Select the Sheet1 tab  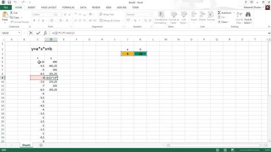26,145
